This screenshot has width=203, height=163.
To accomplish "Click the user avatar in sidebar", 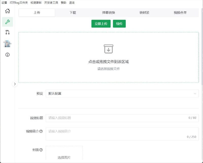I will [x=8, y=43].
